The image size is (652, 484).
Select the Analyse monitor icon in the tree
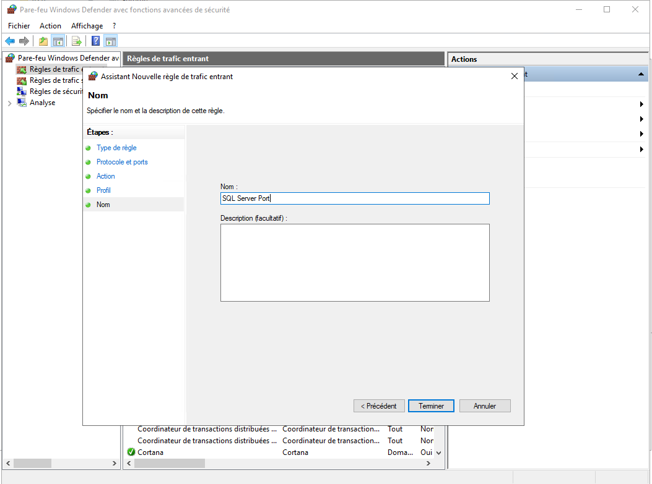click(x=22, y=103)
